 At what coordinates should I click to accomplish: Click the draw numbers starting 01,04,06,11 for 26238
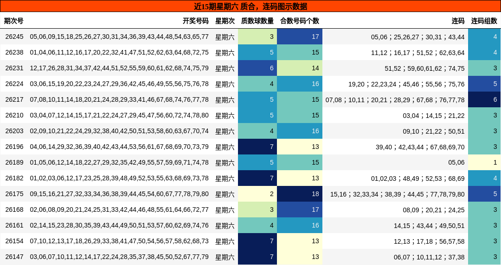point(119,53)
